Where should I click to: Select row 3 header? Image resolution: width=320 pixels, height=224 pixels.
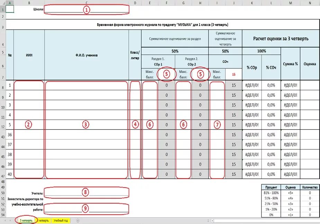(x=3, y=25)
